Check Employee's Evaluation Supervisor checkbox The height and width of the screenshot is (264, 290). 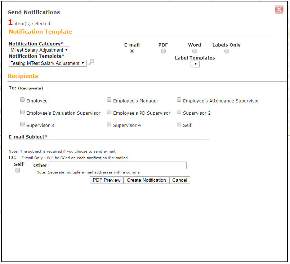pos(22,112)
